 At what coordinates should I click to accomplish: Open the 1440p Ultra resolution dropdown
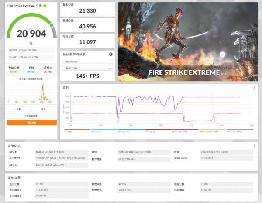(87, 68)
